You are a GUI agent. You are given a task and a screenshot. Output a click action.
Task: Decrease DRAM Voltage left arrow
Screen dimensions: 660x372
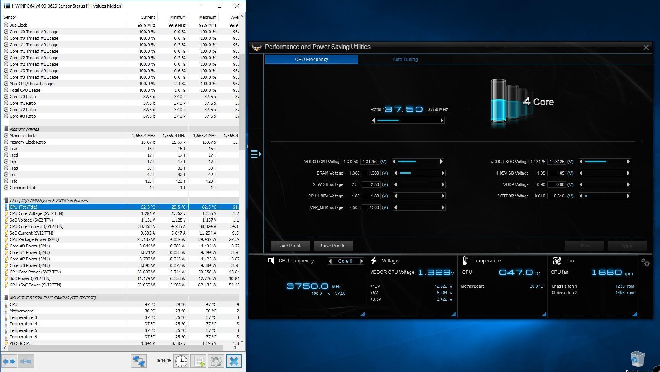coord(396,173)
